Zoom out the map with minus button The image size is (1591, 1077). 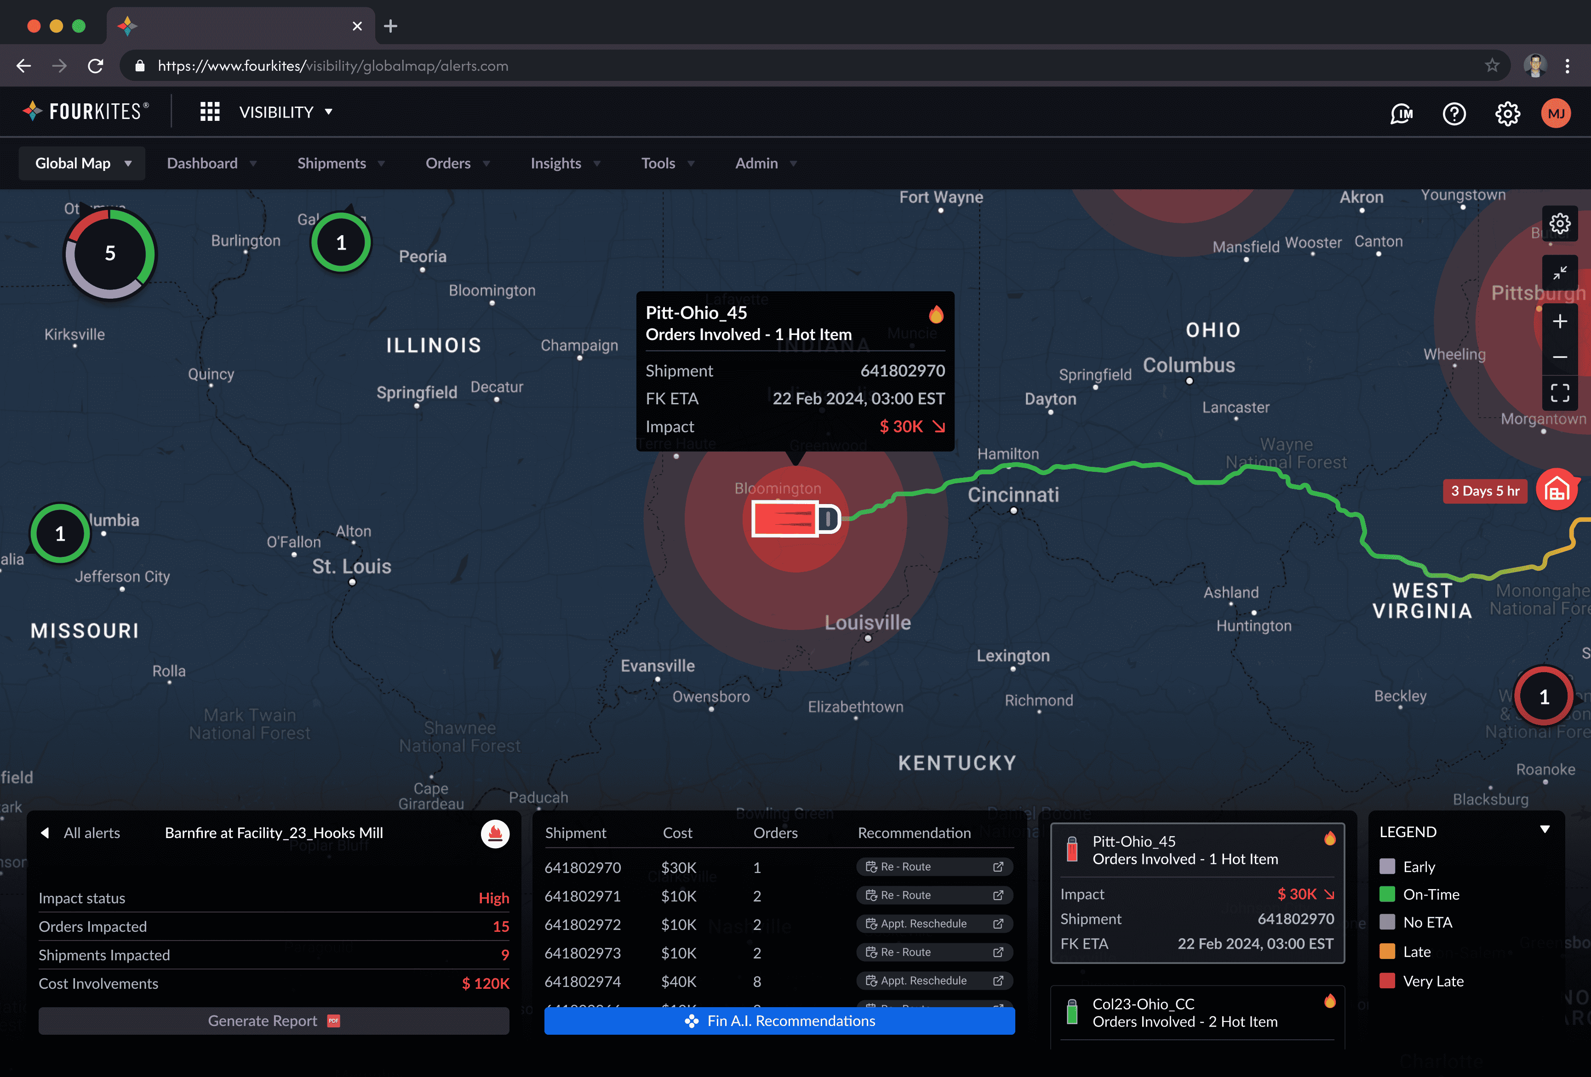tap(1560, 357)
